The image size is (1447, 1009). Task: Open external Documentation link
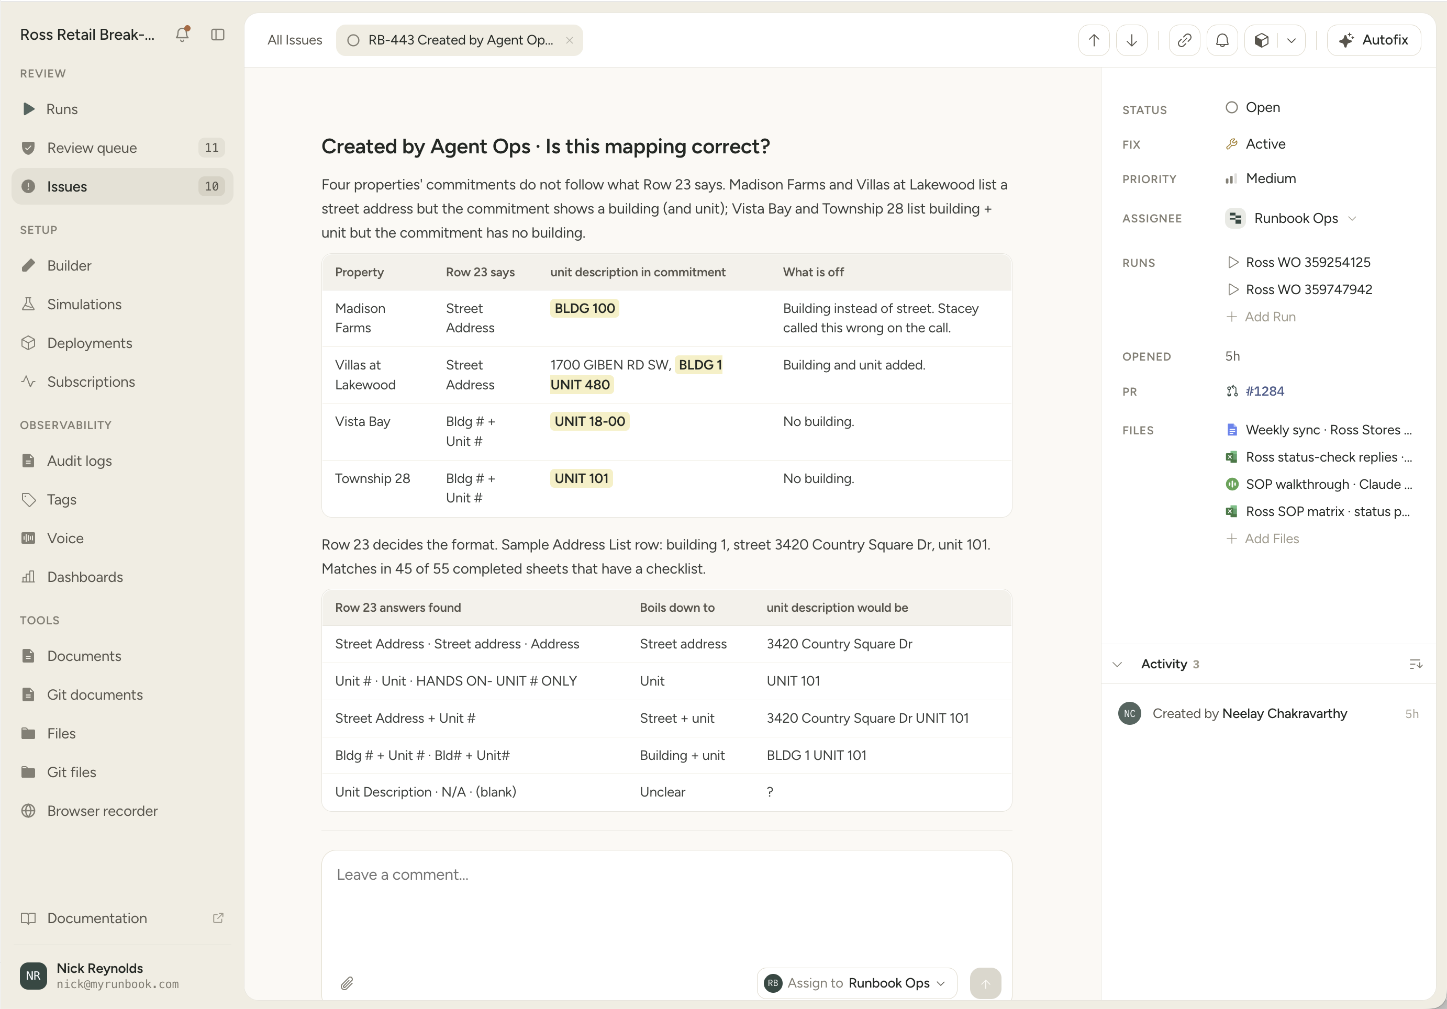point(123,918)
